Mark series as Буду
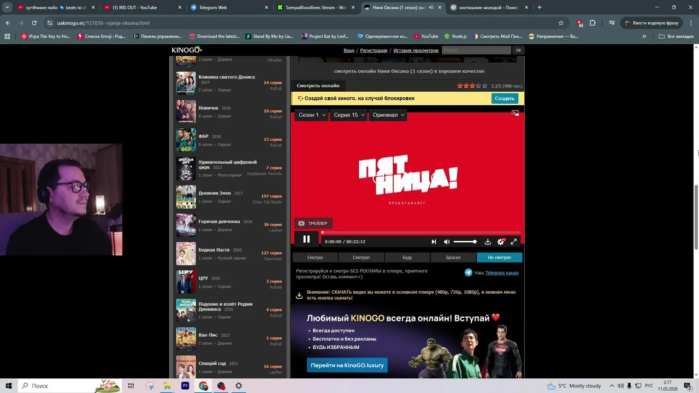 (407, 258)
